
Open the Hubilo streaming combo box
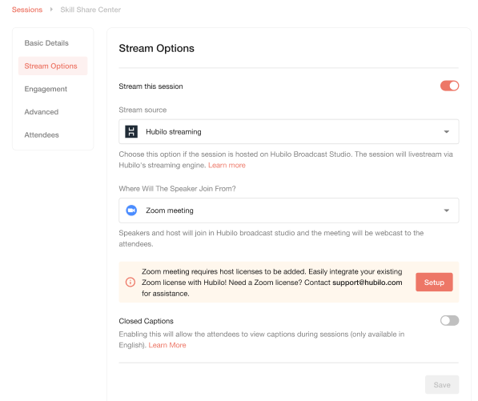click(x=289, y=131)
